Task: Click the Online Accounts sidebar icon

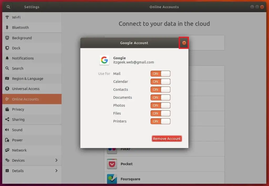Action: click(7, 99)
